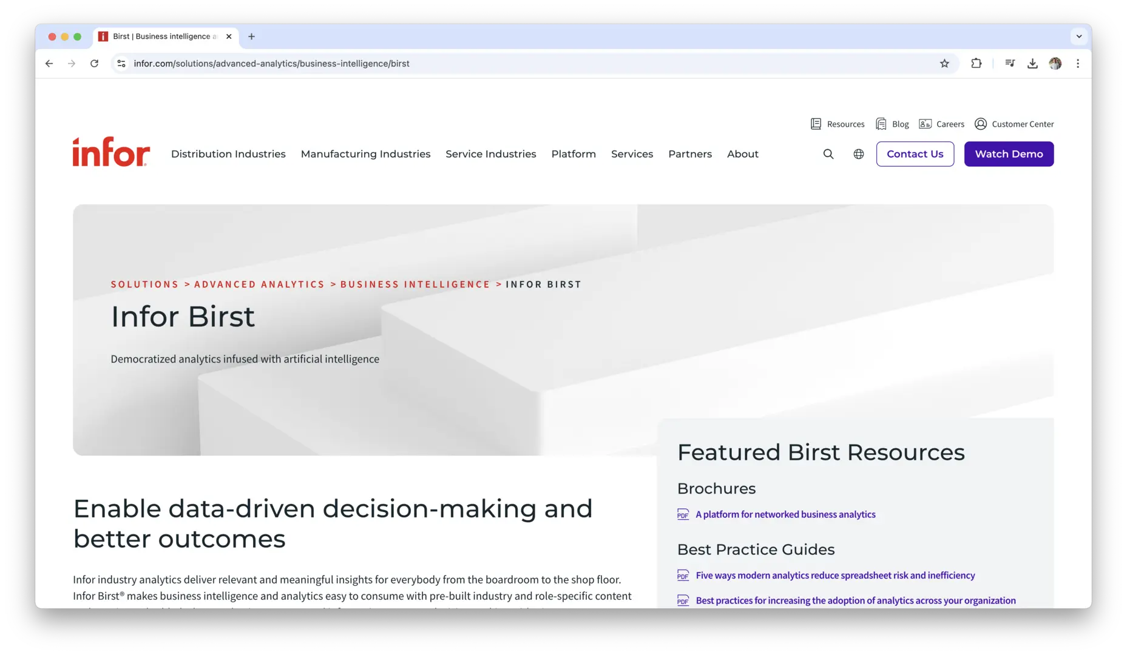This screenshot has height=655, width=1127.
Task: Click the red close window button
Action: tap(52, 36)
